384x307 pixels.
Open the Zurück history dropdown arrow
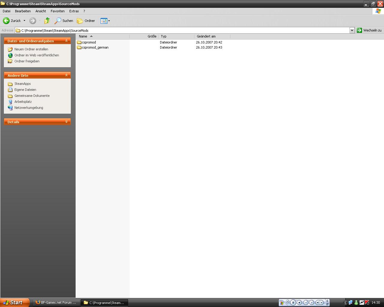point(24,21)
